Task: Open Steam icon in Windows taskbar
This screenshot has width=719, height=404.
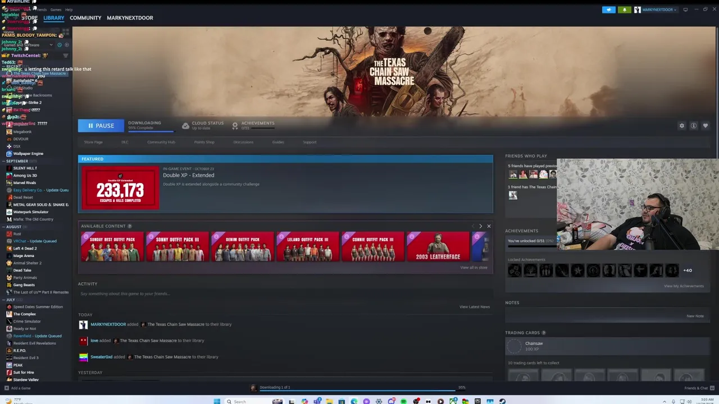Action: (x=502, y=401)
